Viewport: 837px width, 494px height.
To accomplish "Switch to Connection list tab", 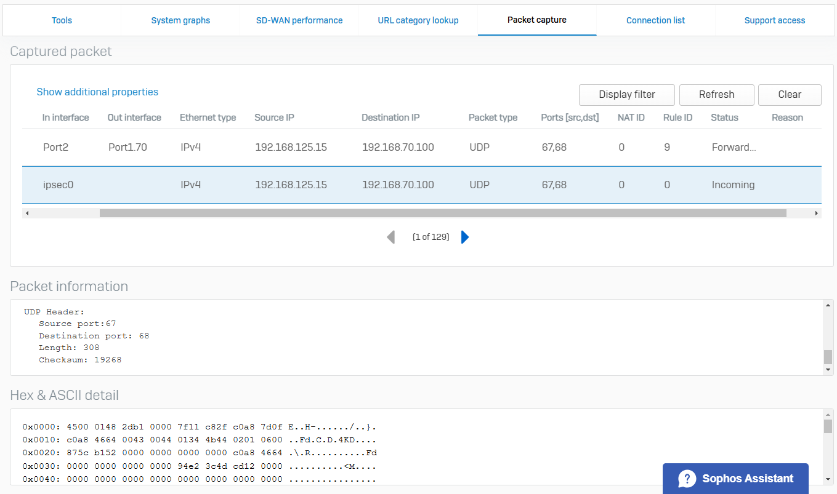I will [x=656, y=20].
